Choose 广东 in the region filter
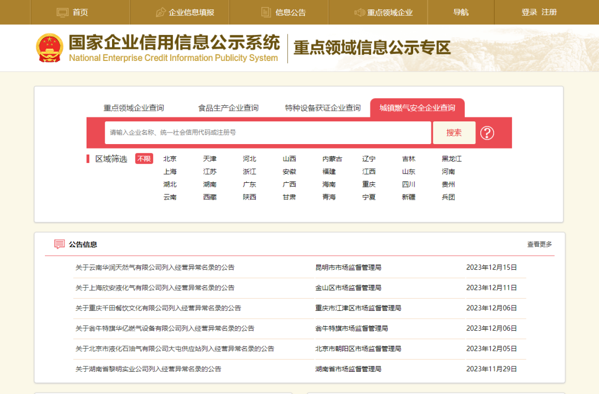Viewport: 599px width, 394px height. point(250,185)
